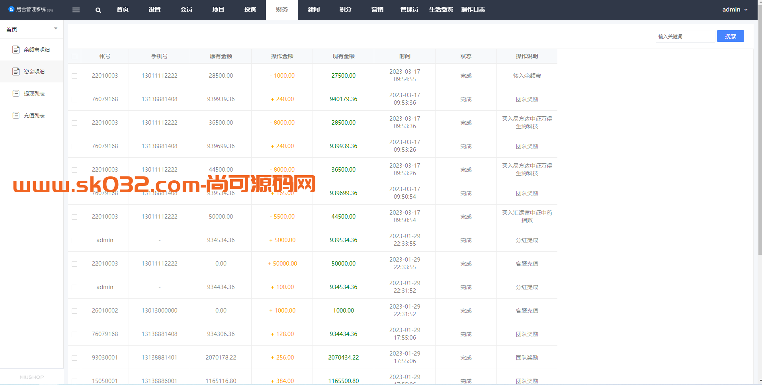762x385 pixels.
Task: Open the 会员 top menu
Action: (186, 10)
